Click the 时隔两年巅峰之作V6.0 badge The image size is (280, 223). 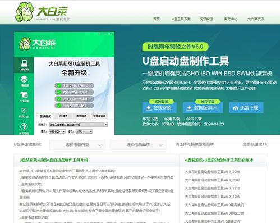click(175, 47)
